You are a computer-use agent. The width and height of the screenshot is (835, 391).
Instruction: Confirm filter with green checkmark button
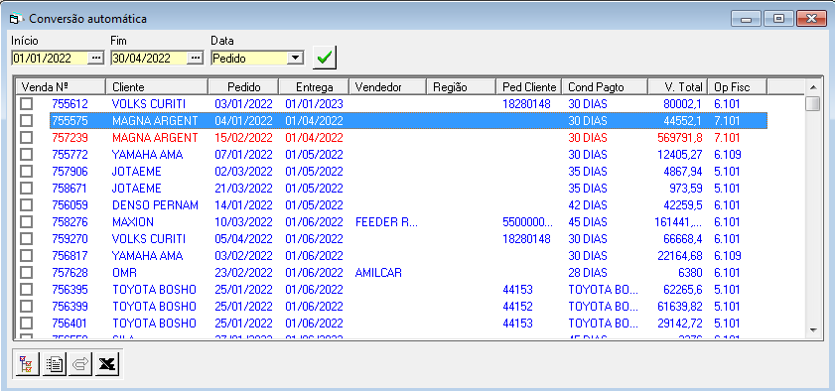(x=325, y=58)
